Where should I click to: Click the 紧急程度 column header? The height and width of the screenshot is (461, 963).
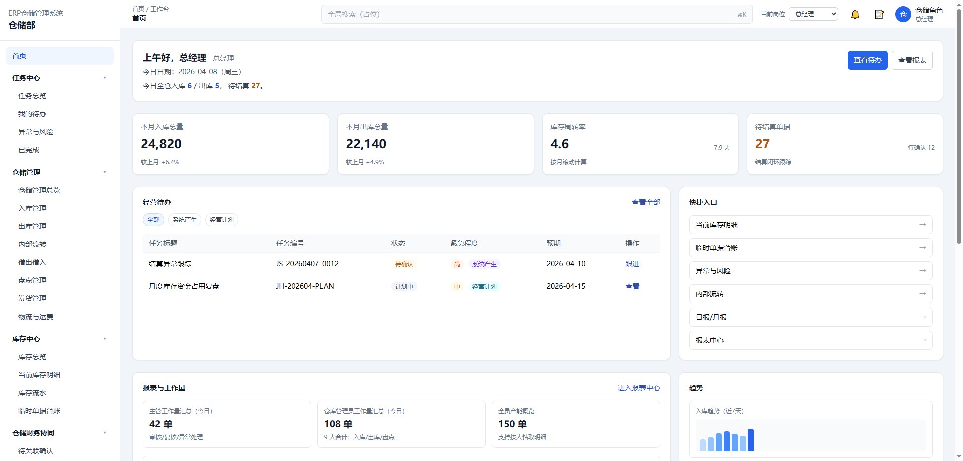pyautogui.click(x=464, y=243)
